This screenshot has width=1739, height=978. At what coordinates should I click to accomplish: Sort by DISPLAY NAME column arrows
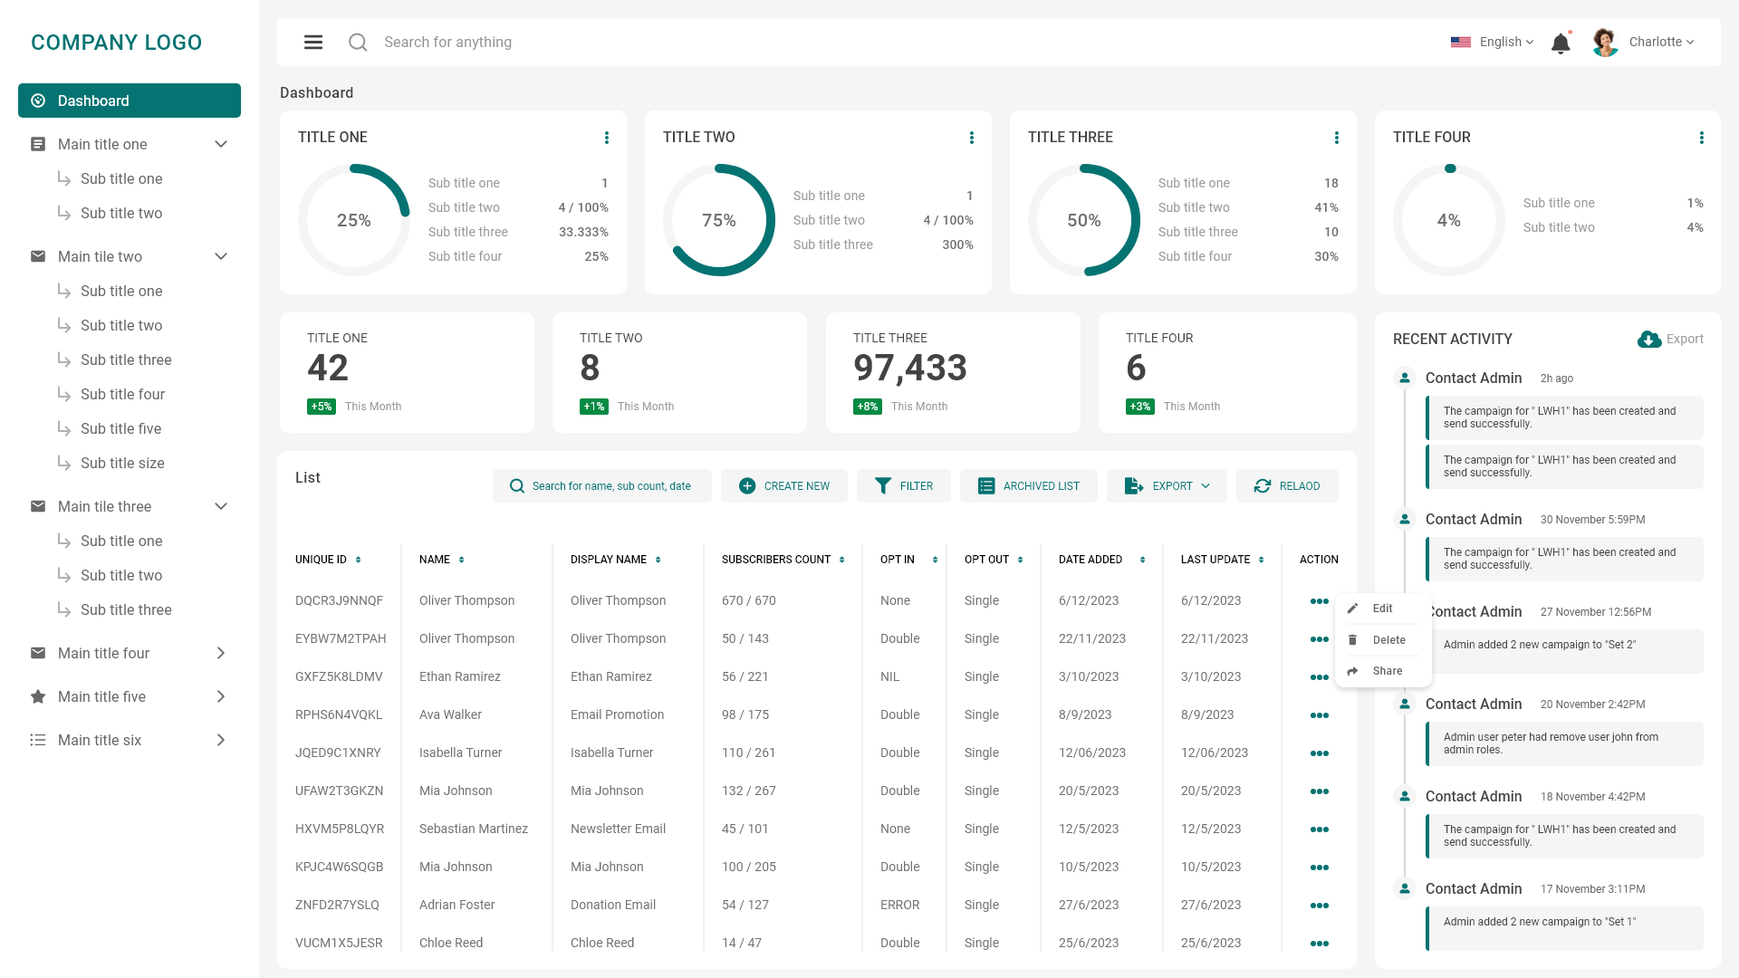pyautogui.click(x=658, y=560)
